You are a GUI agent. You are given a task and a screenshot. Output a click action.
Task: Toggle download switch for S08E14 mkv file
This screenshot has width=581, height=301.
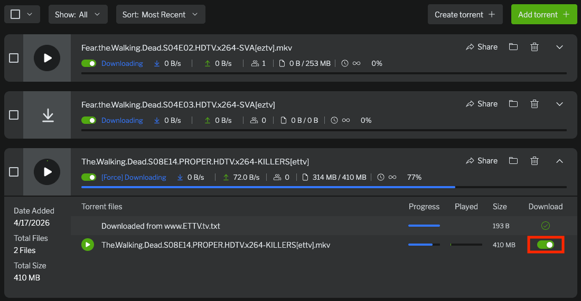point(546,245)
